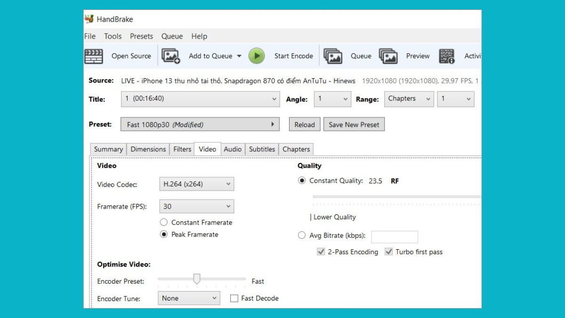Expand the Angle dropdown

point(332,99)
